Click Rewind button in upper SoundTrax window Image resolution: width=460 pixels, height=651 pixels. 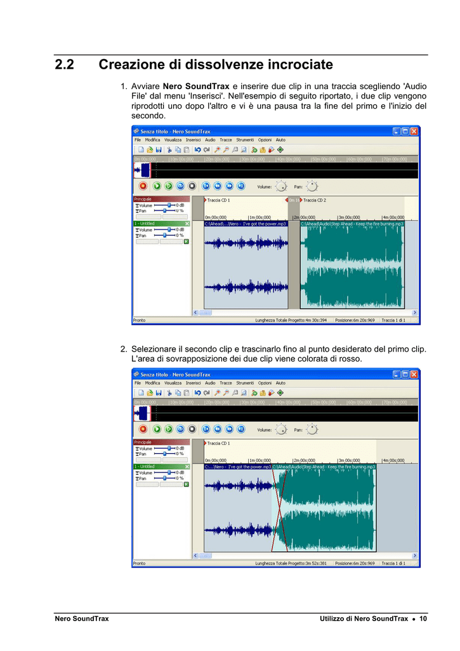pyautogui.click(x=218, y=186)
